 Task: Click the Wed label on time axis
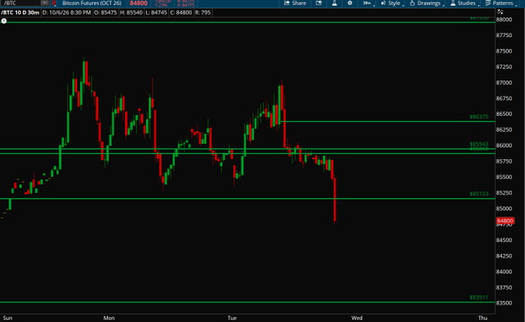[x=357, y=318]
